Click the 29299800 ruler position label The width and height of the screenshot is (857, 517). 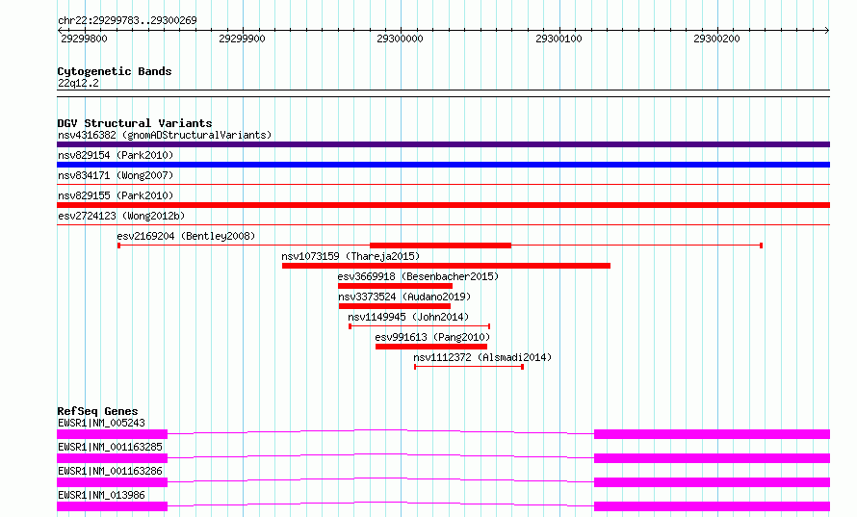point(84,39)
